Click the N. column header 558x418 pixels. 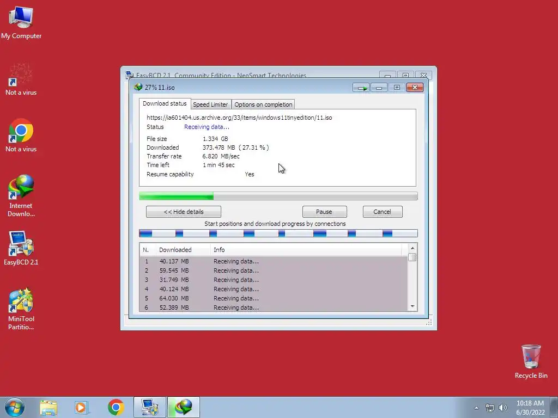click(x=148, y=250)
